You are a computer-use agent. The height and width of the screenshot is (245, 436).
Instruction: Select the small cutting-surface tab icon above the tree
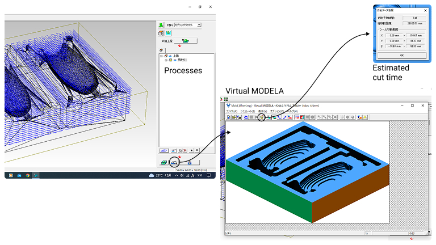click(x=161, y=50)
